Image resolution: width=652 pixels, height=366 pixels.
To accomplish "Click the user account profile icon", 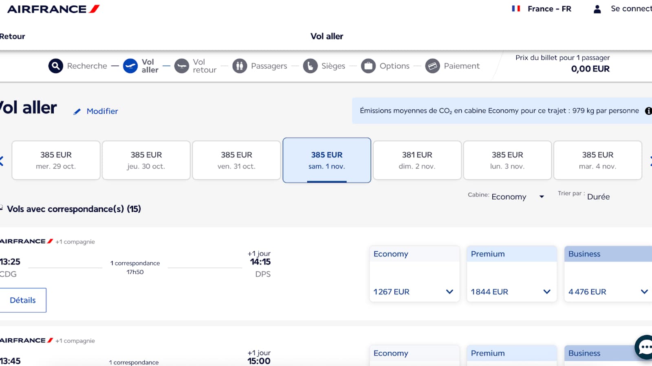I will 597,9.
